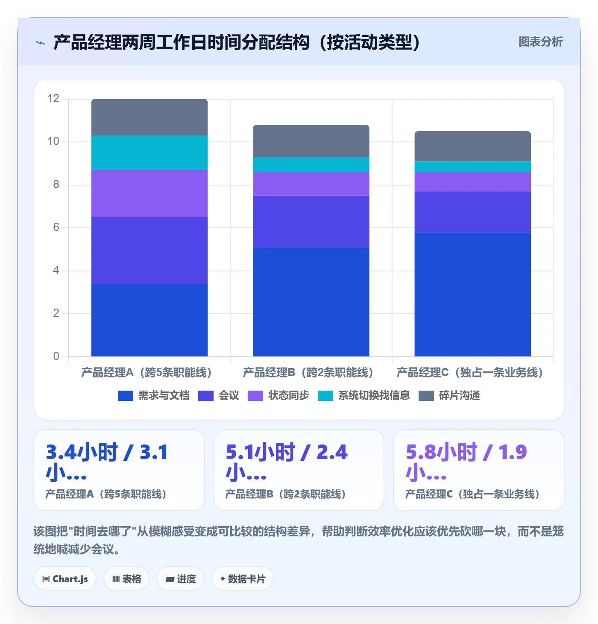
Task: Click the stat card caption 产品经理C（独占一条业务线）
Action: click(x=472, y=494)
